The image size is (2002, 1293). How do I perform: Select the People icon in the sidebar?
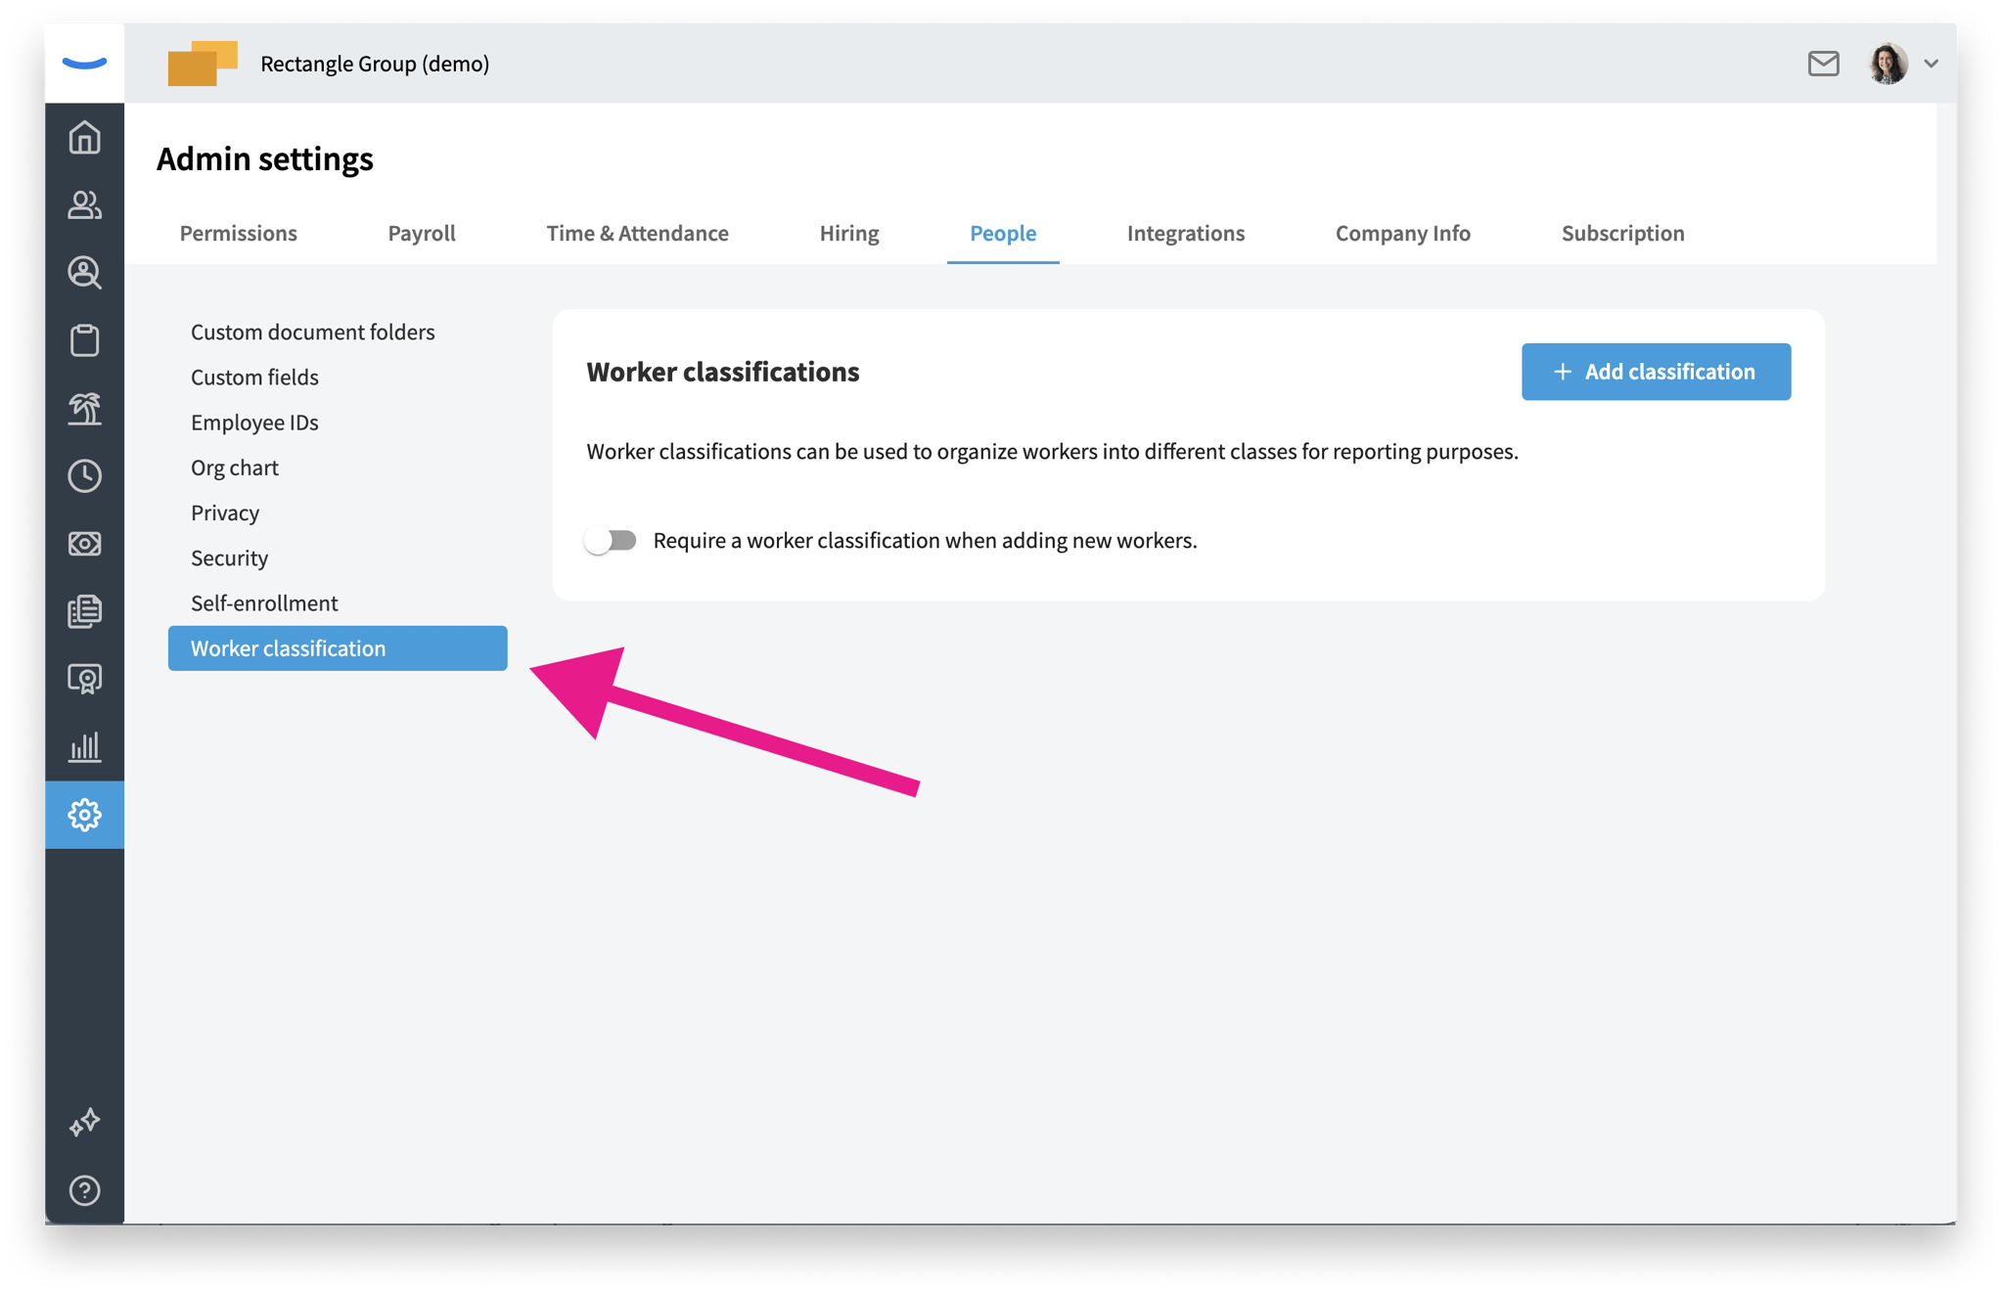pos(84,206)
